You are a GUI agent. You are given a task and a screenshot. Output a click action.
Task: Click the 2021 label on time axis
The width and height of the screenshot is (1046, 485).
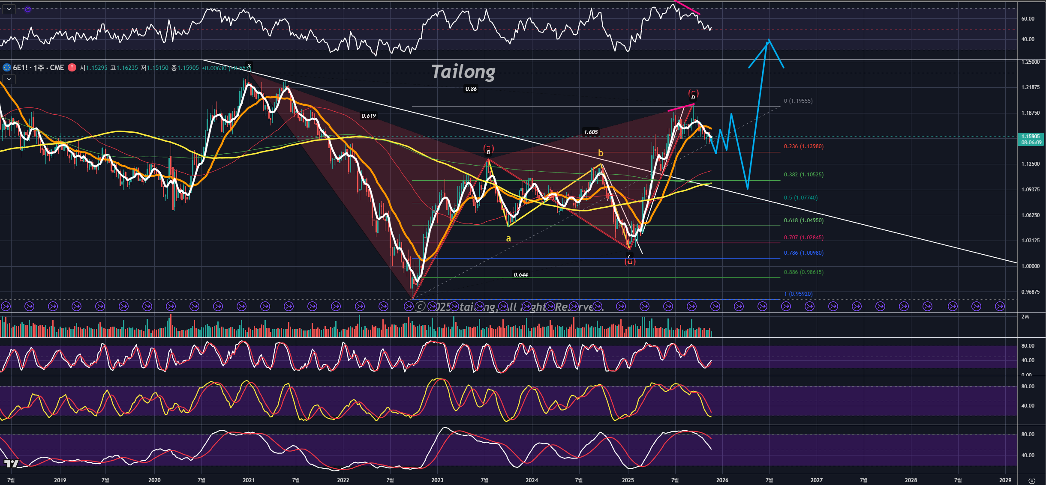tap(249, 480)
